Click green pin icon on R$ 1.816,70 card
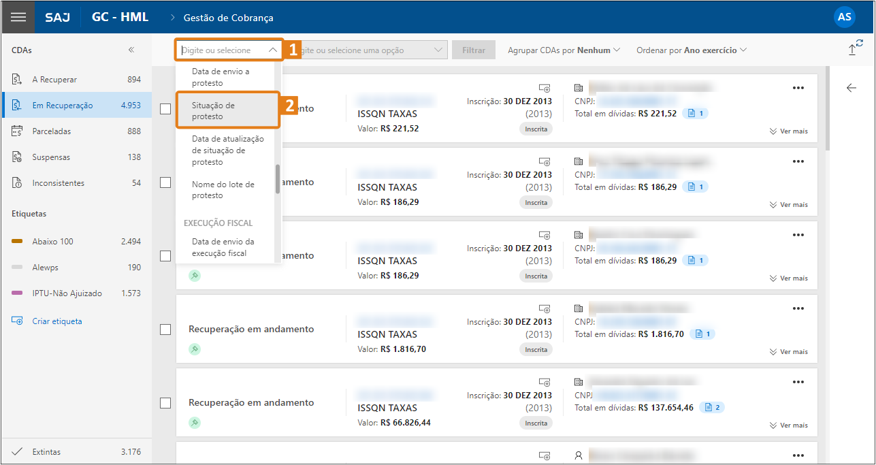Viewport: 876px width, 465px height. coord(195,349)
